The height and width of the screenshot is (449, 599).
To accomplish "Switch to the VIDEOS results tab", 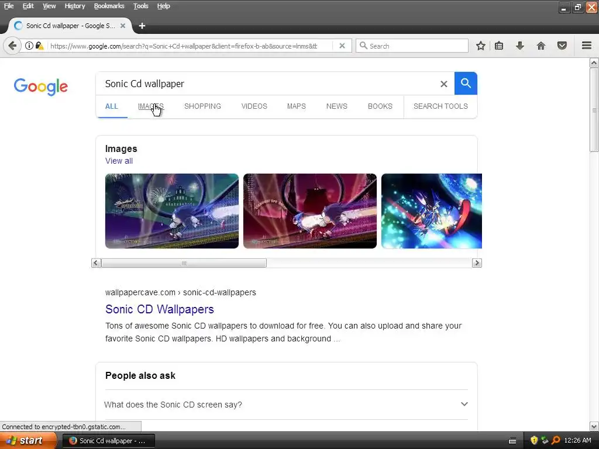I will point(254,106).
